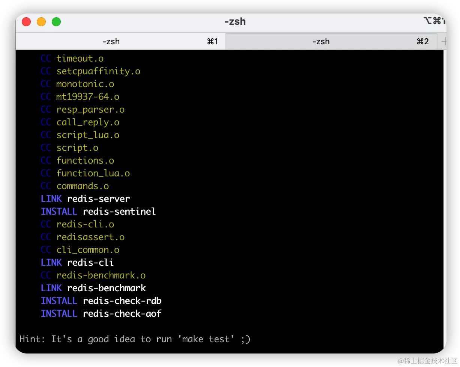The height and width of the screenshot is (367, 460).
Task: Click the resp_parser.o text
Action: click(x=90, y=110)
